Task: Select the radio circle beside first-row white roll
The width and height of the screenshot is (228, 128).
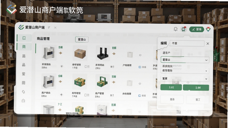Action: [140, 55]
